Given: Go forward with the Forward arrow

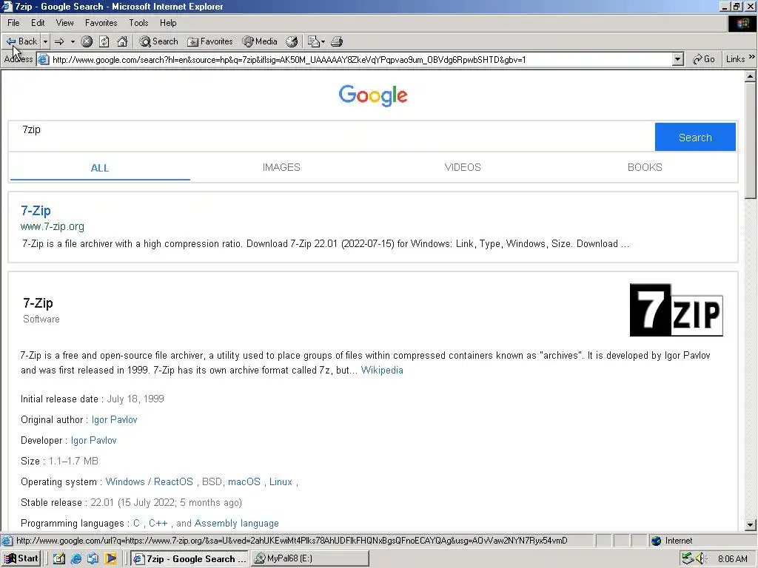Looking at the screenshot, I should pyautogui.click(x=59, y=41).
